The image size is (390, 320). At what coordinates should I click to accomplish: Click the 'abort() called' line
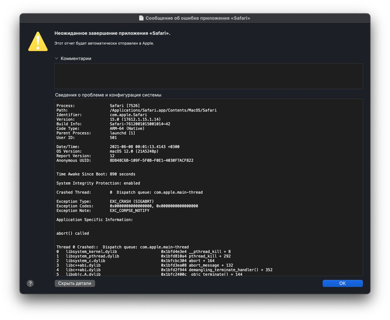coord(73,234)
